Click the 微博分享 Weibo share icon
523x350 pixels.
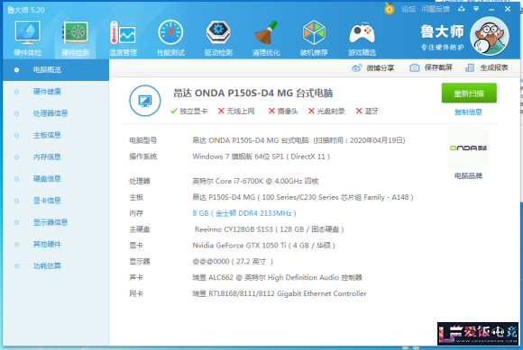(356, 67)
